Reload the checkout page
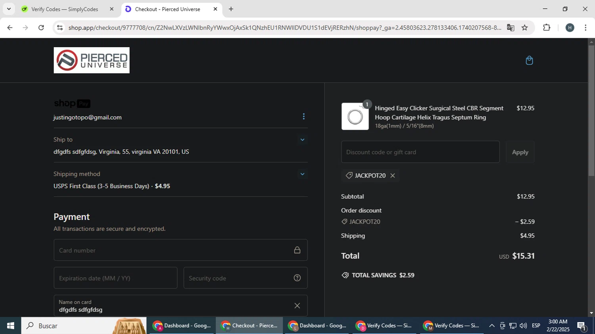Screen dimensions: 595x334 [x=41, y=27]
